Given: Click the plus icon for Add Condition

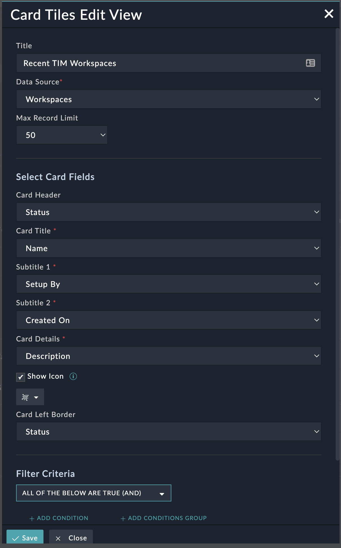Looking at the screenshot, I should (x=32, y=518).
